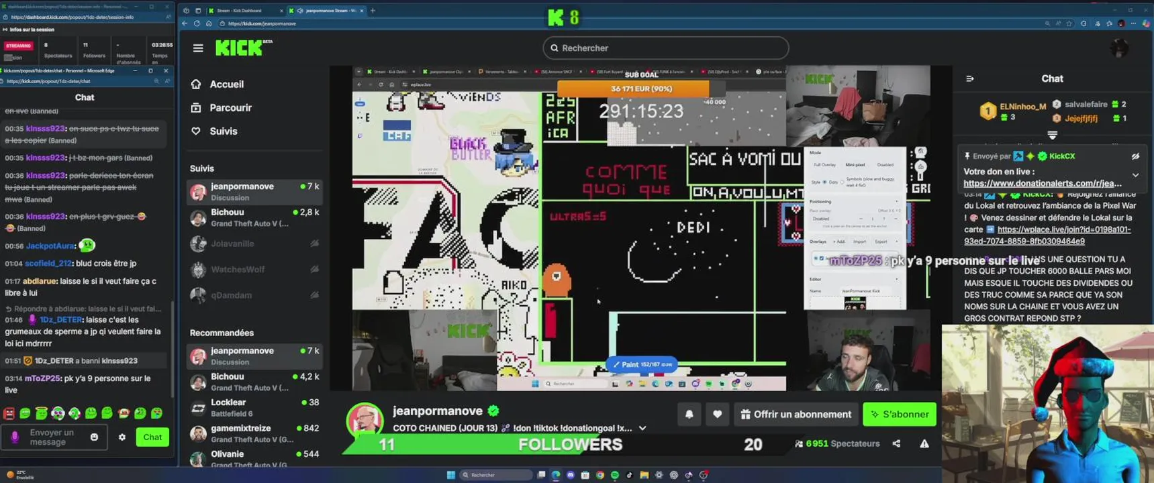Select jeanpormanove under Suivis list
Image resolution: width=1154 pixels, height=483 pixels.
(x=254, y=192)
